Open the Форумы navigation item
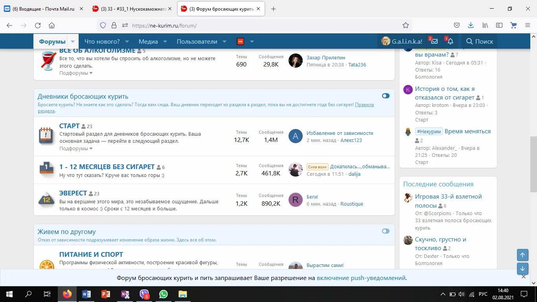The image size is (537, 302). [x=52, y=41]
